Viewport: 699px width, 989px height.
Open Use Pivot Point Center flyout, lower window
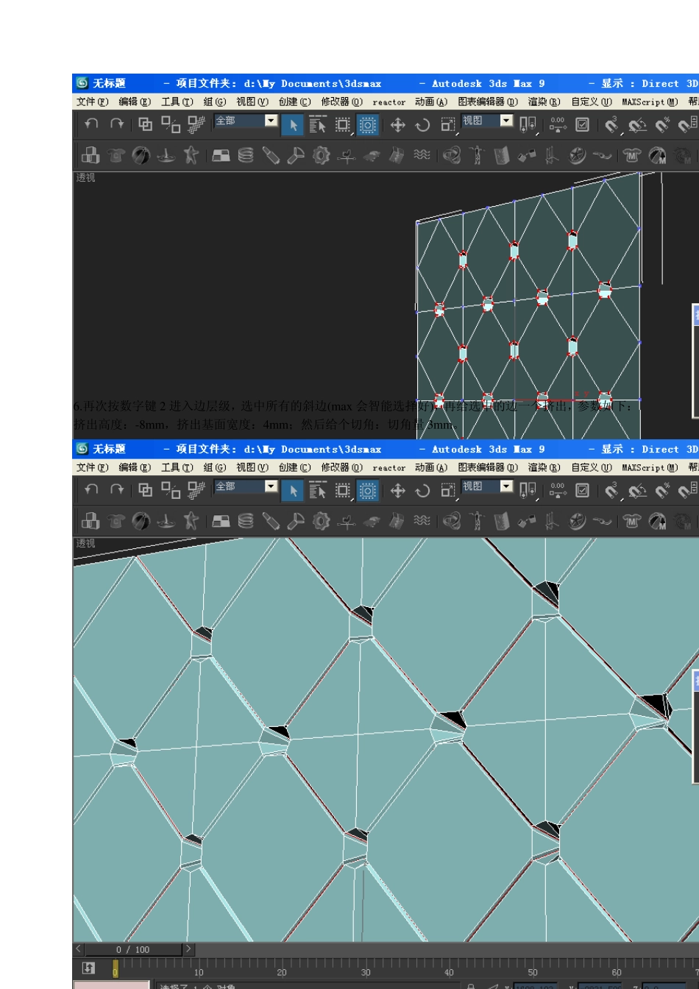pyautogui.click(x=528, y=490)
